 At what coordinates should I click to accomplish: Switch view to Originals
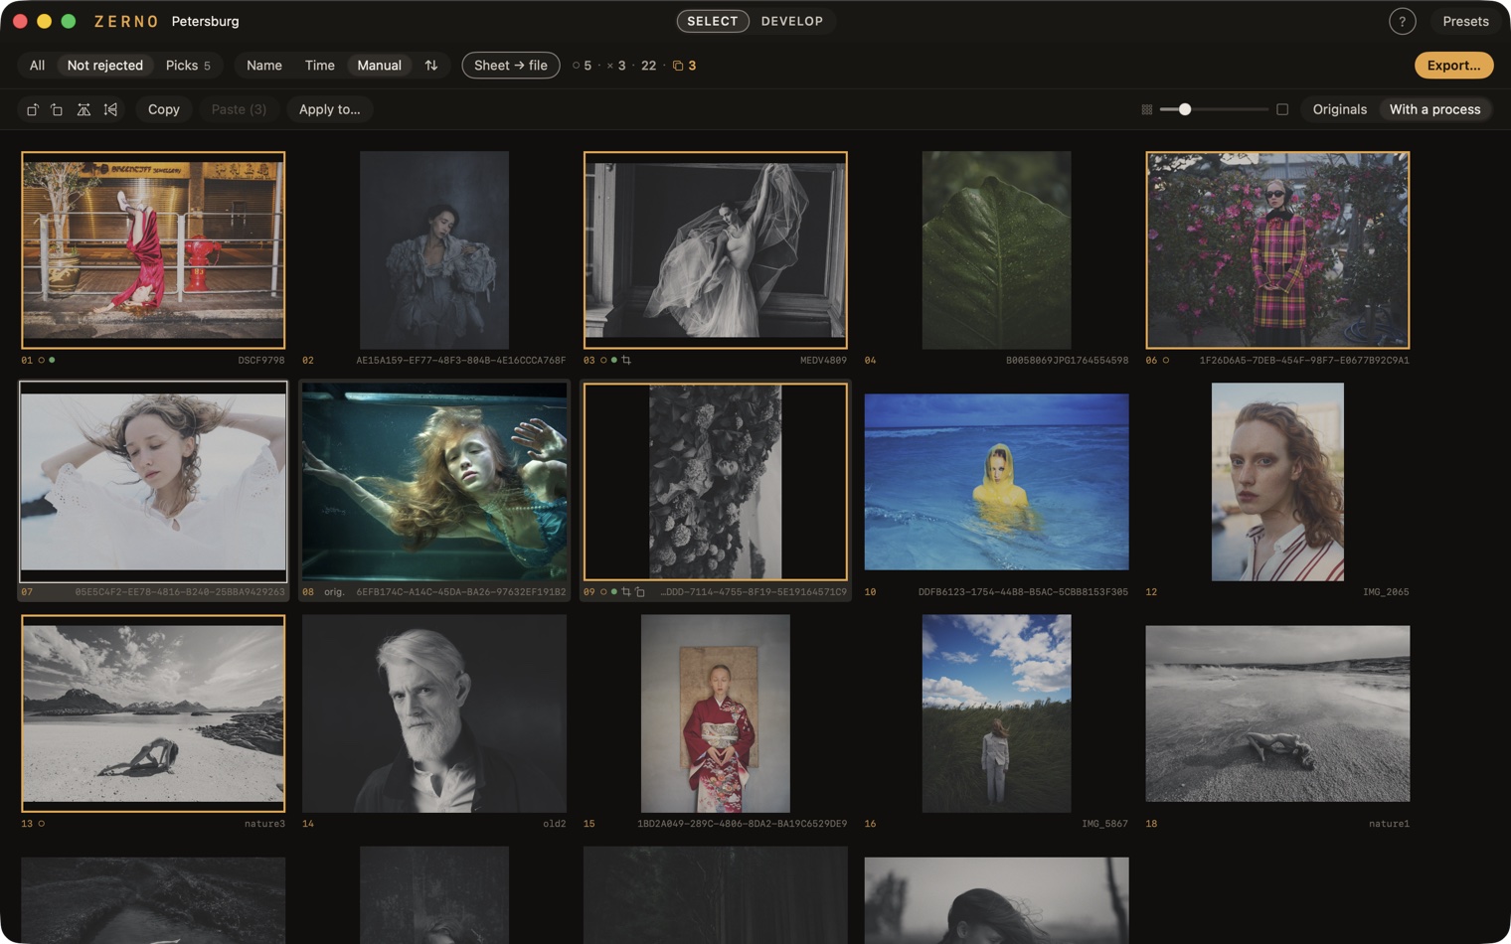pyautogui.click(x=1339, y=109)
